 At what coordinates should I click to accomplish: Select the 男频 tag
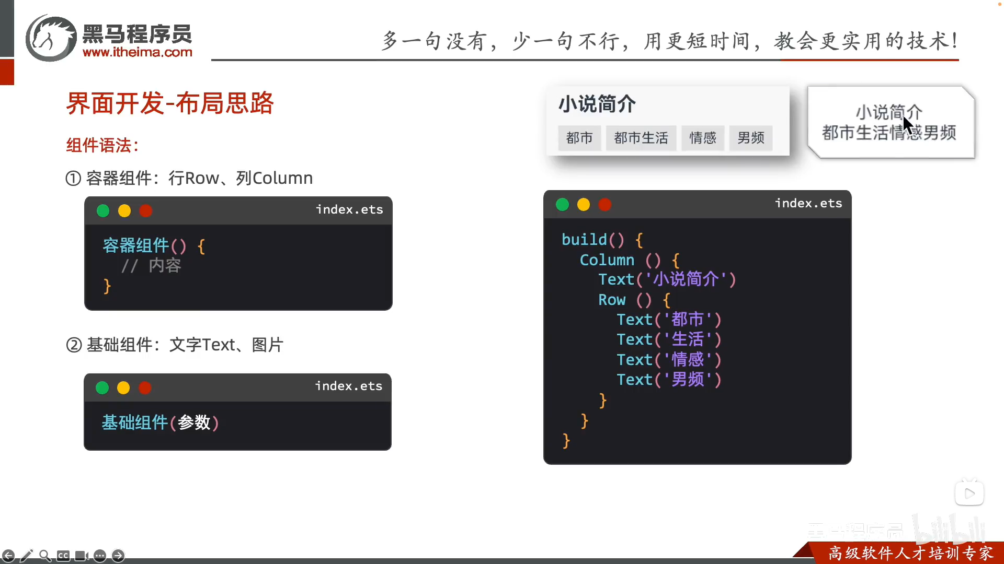pyautogui.click(x=751, y=138)
